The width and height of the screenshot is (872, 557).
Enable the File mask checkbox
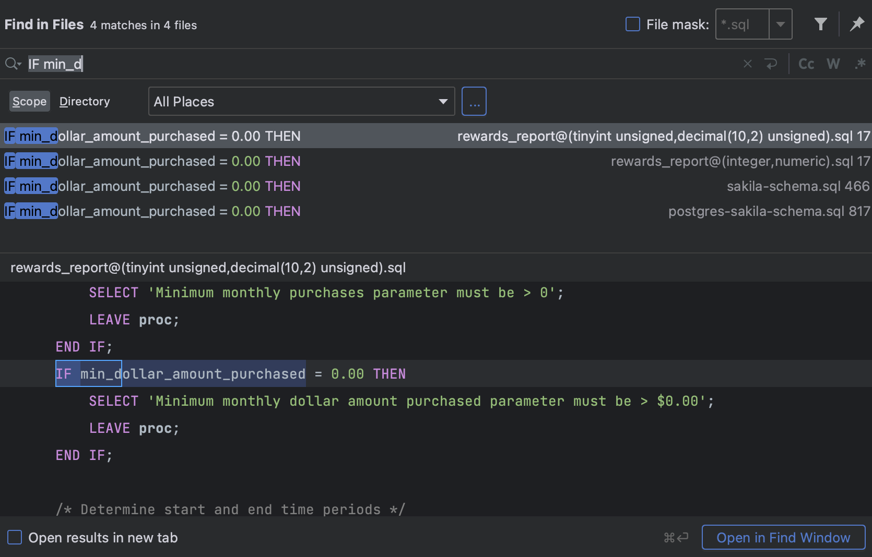coord(633,24)
